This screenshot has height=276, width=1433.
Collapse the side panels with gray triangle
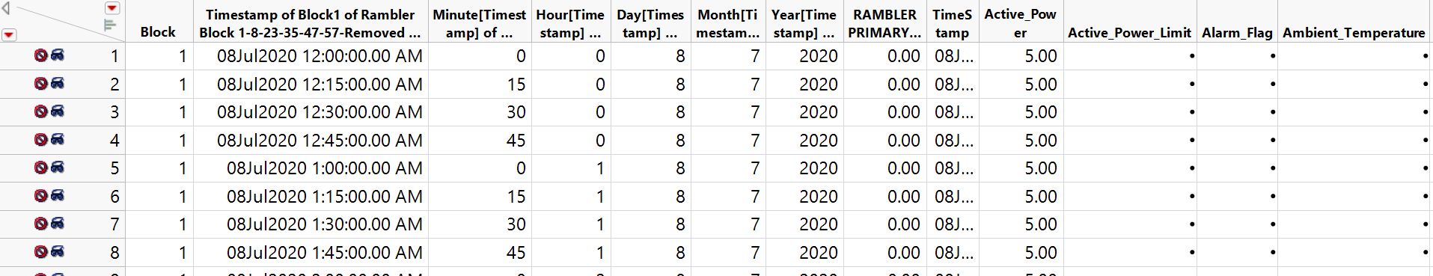pyautogui.click(x=6, y=9)
